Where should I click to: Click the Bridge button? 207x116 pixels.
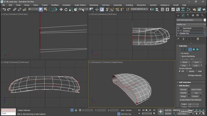pyautogui.click(x=183, y=96)
